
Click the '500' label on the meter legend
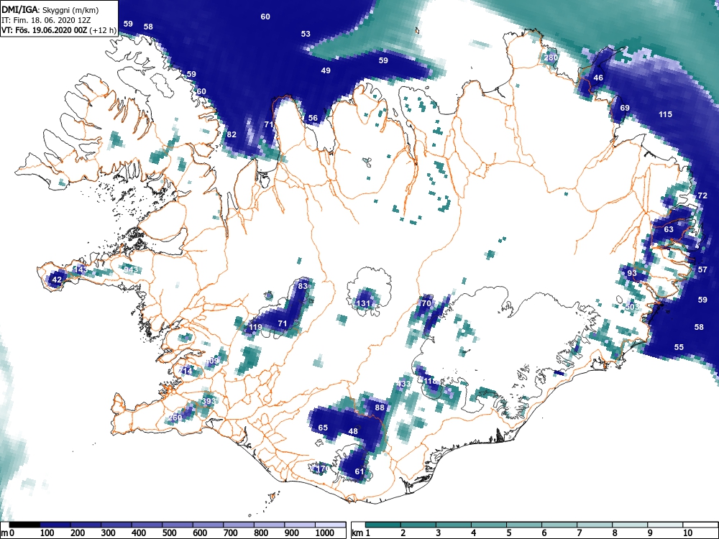tap(169, 533)
